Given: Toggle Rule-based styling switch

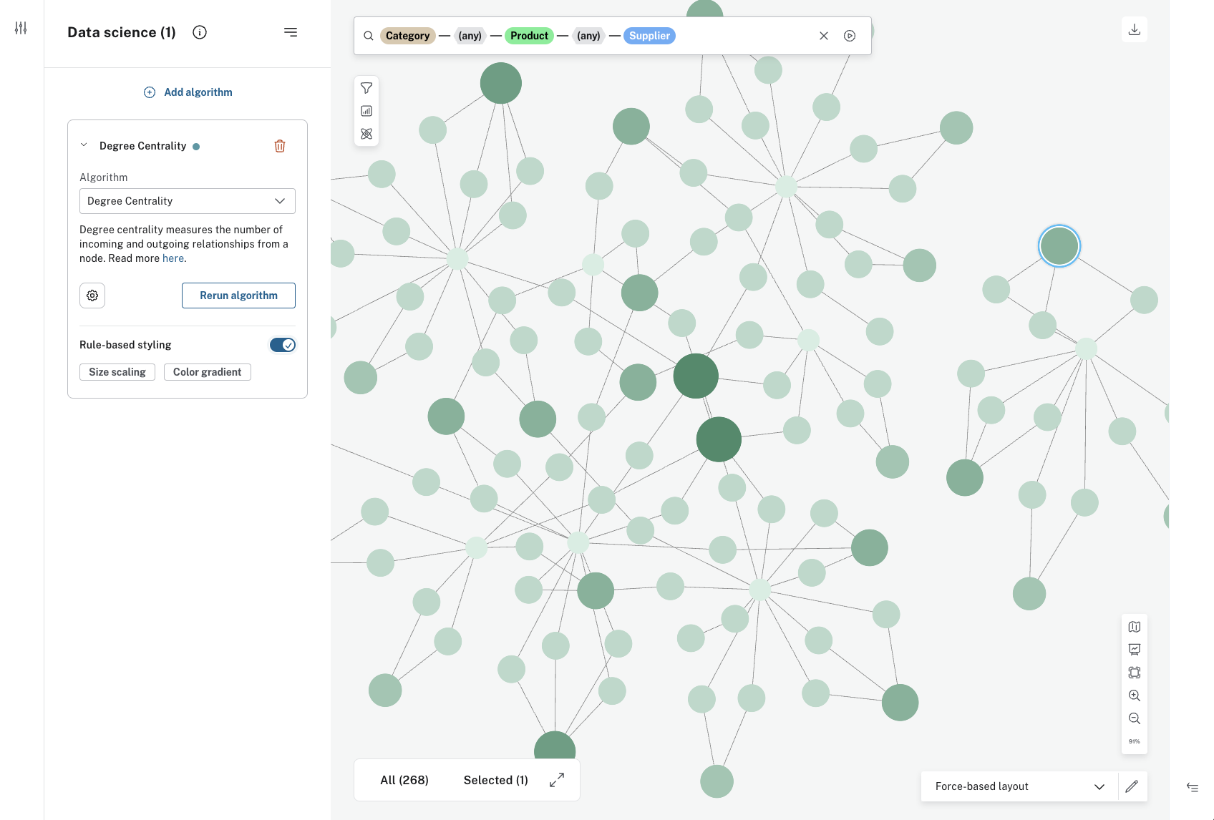Looking at the screenshot, I should point(283,345).
